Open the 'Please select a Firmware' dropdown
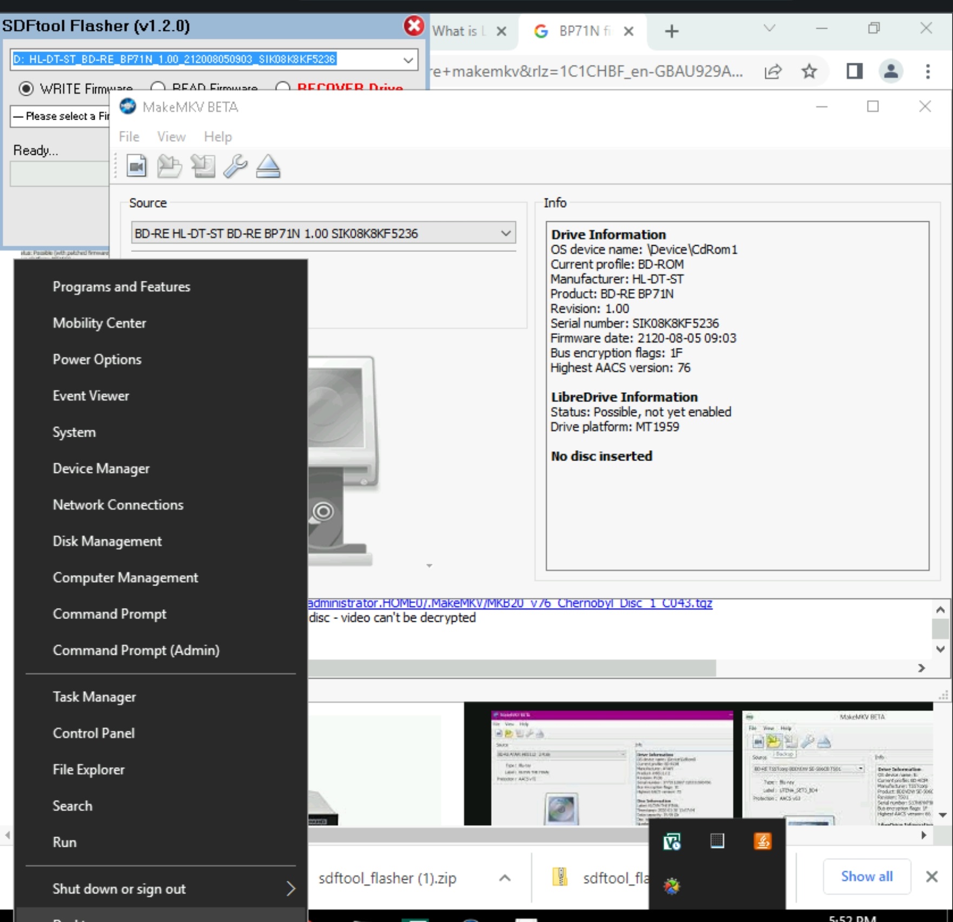Screen dimensions: 953x922 coord(61,116)
